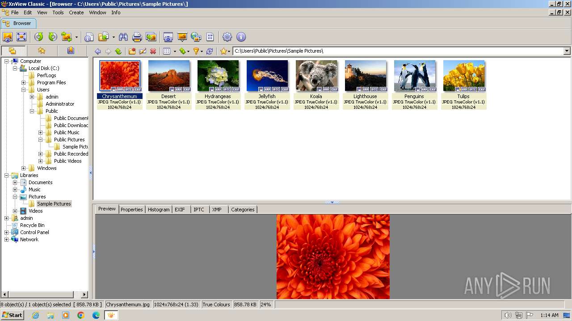Open the view mode dropdown arrow
The height and width of the screenshot is (321, 572).
[175, 51]
